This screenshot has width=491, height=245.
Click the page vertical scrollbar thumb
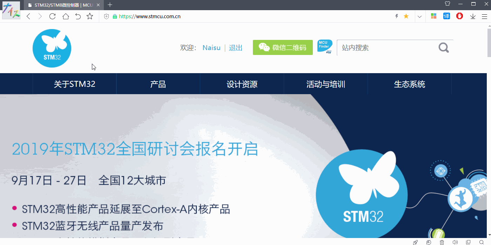click(489, 43)
